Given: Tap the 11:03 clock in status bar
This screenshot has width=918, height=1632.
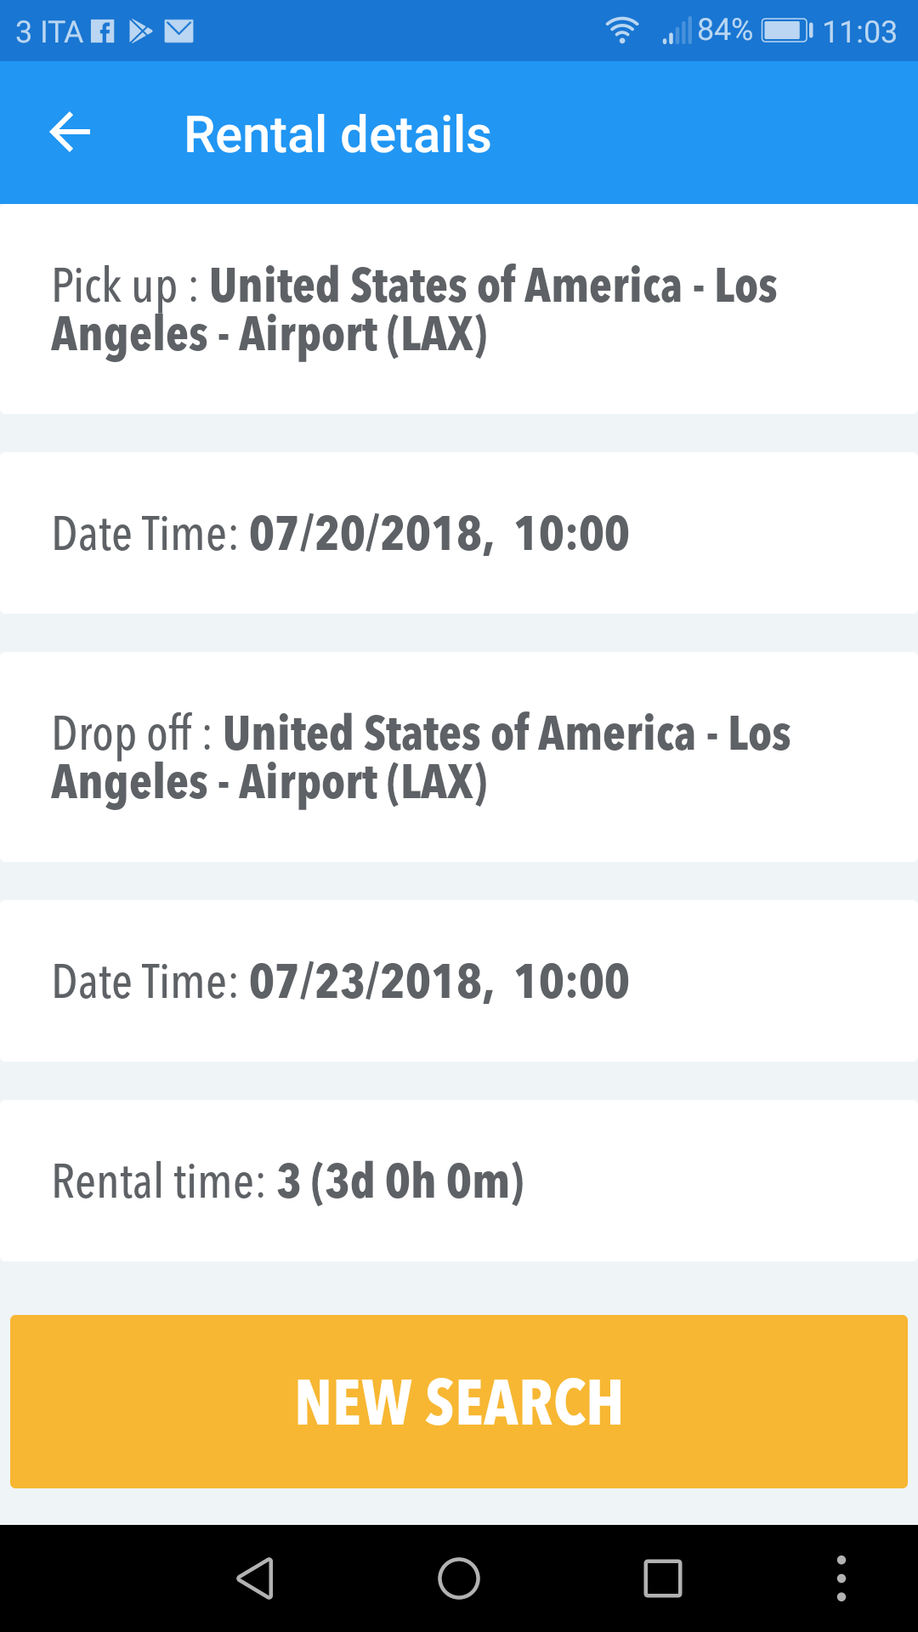Looking at the screenshot, I should [x=859, y=32].
